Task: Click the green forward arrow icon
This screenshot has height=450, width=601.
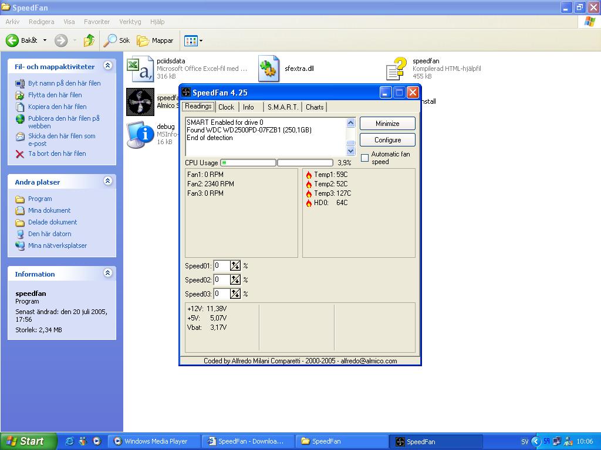Action: tap(61, 40)
